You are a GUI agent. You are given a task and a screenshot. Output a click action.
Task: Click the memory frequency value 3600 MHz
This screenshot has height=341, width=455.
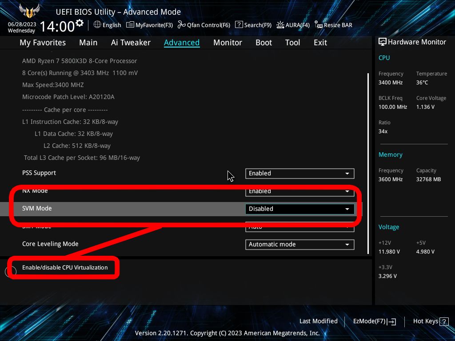click(x=390, y=179)
